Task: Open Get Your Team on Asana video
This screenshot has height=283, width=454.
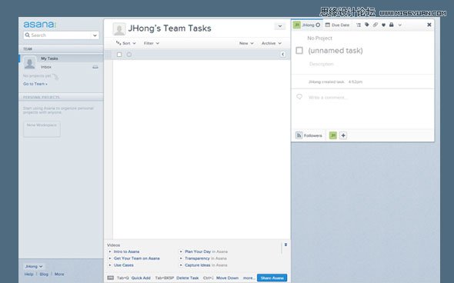Action: (x=137, y=258)
